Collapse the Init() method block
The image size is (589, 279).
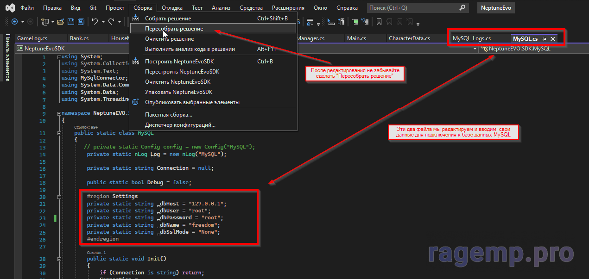click(x=59, y=259)
